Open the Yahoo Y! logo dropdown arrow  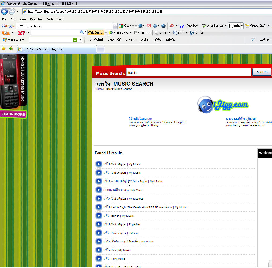[x=28, y=33]
